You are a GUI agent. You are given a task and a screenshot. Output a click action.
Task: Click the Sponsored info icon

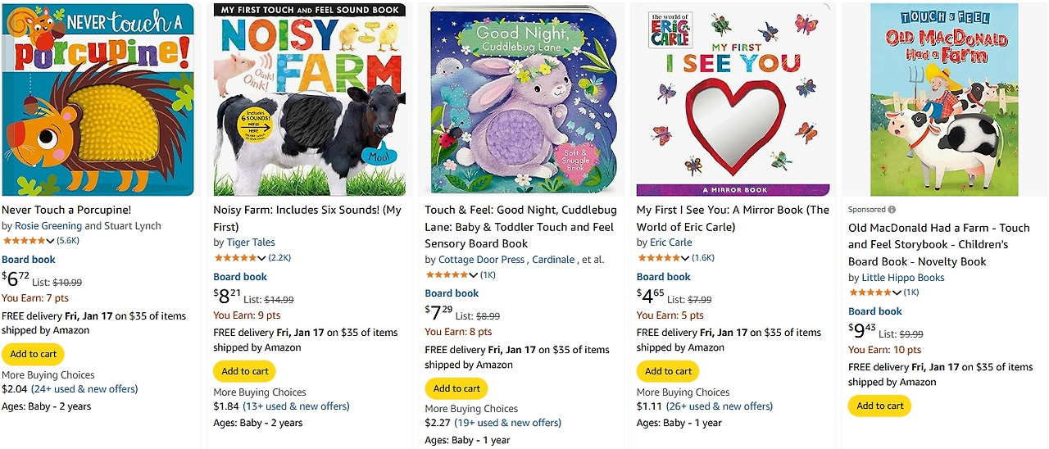892,210
